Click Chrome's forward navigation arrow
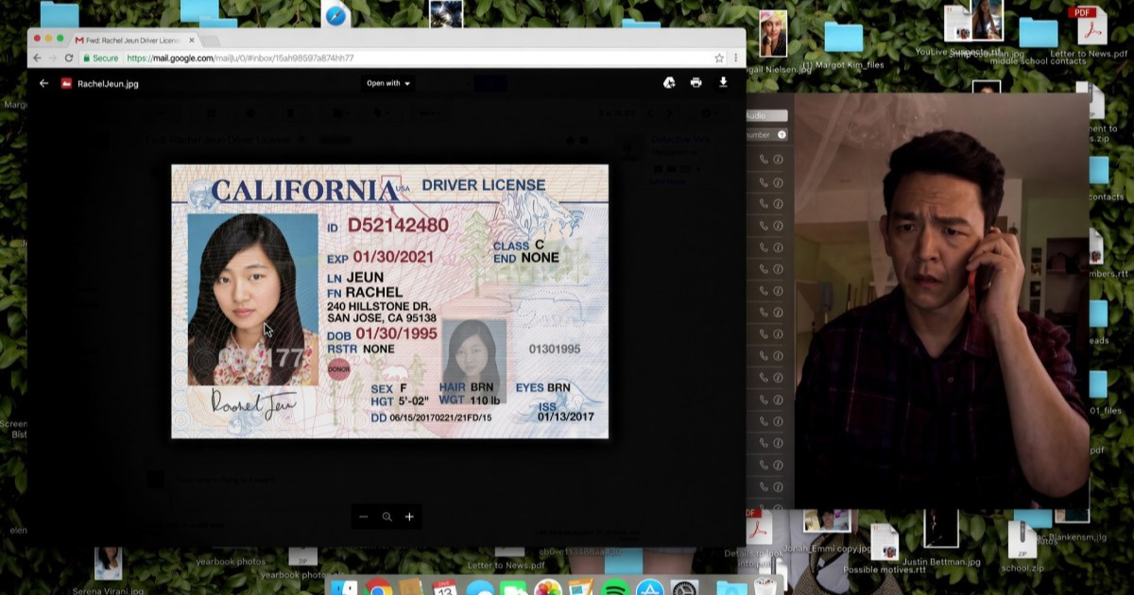Screen dimensions: 1134x595 pos(54,58)
